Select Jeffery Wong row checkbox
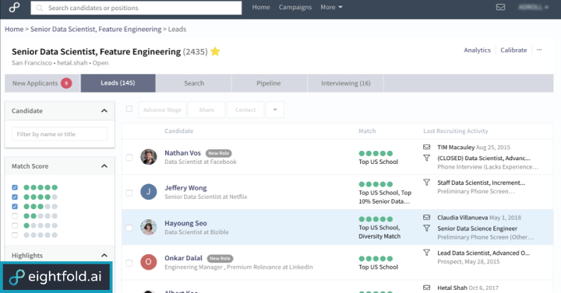 [129, 193]
